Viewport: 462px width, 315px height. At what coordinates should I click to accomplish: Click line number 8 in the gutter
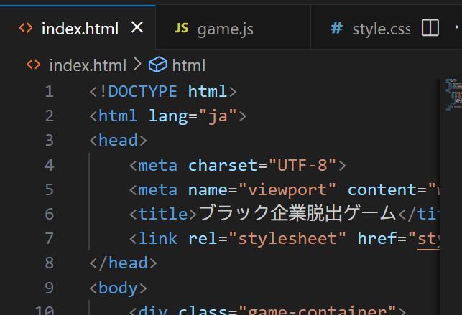tap(49, 263)
